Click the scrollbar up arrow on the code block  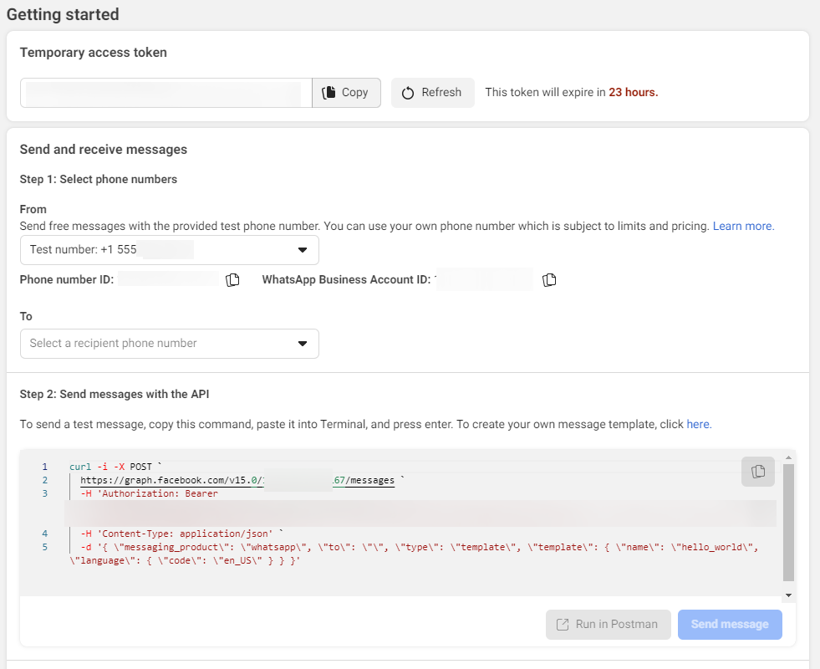click(788, 457)
